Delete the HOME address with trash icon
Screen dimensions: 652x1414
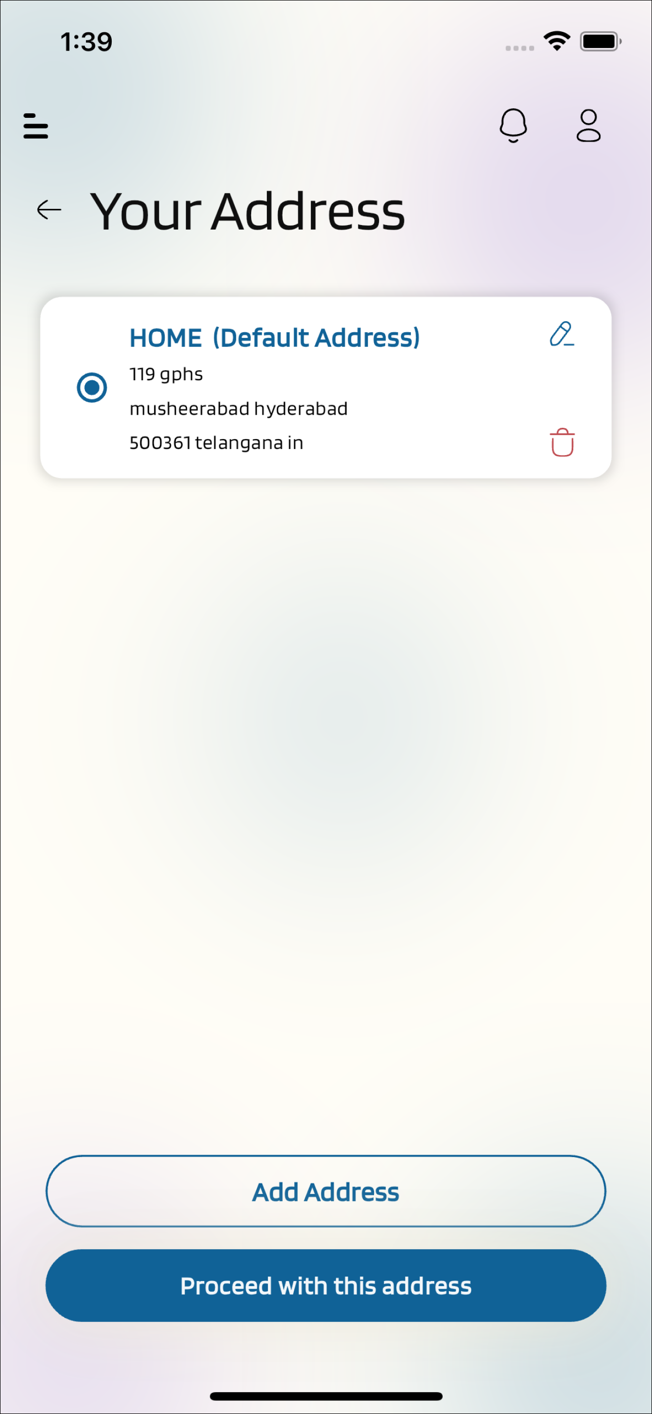pos(562,442)
